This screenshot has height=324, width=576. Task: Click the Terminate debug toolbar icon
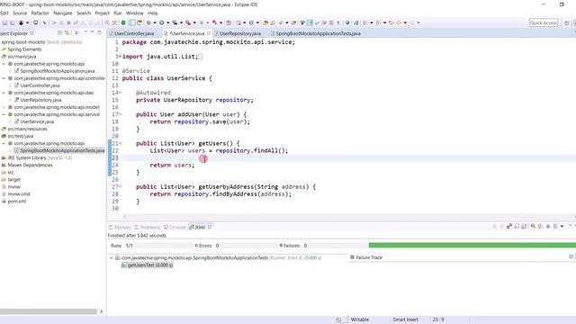tap(68, 22)
